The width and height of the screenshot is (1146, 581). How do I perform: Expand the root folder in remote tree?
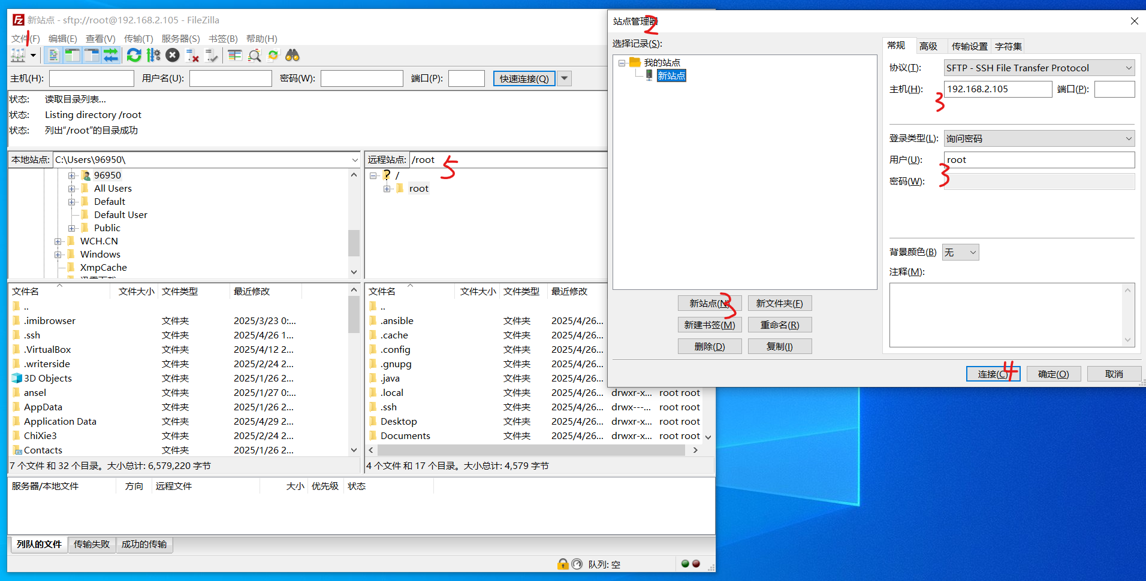pyautogui.click(x=387, y=188)
